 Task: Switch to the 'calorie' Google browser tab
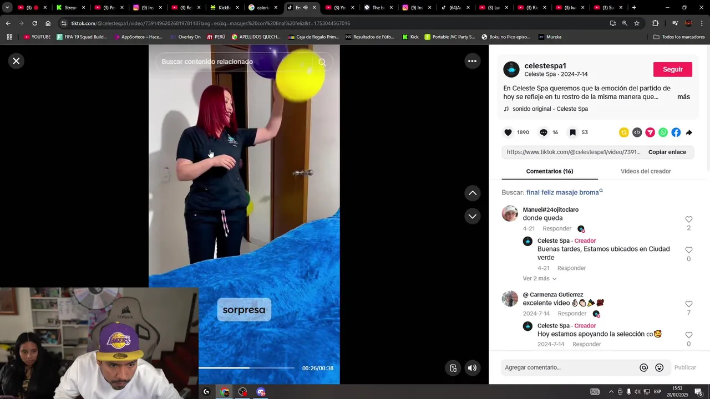click(262, 8)
